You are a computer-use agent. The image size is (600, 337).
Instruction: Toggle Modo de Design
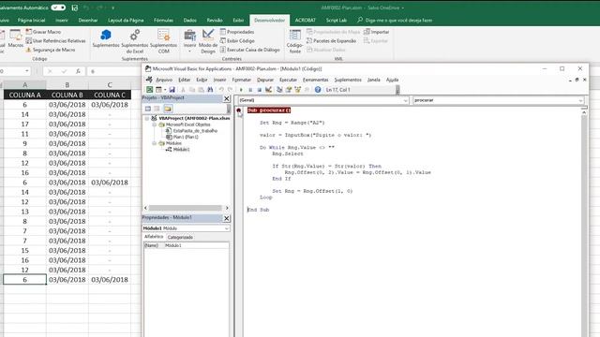coord(208,41)
